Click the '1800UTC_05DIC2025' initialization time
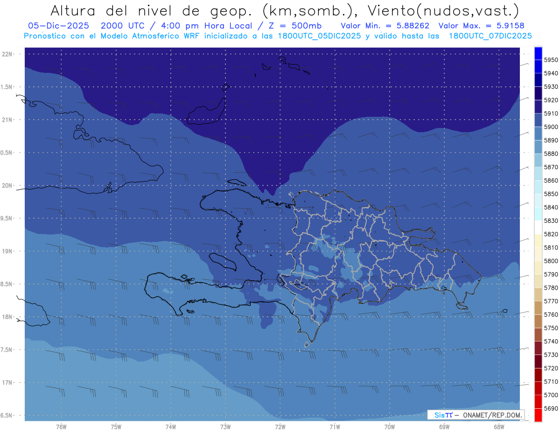560x433 pixels. tap(316, 36)
